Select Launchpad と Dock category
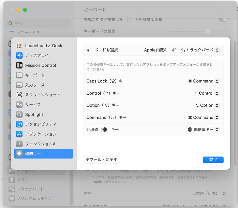Viewport: 238px width, 208px height. [43, 46]
